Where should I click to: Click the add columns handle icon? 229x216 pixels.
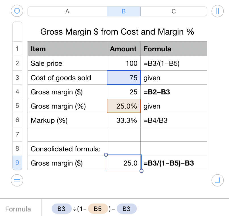point(218,11)
